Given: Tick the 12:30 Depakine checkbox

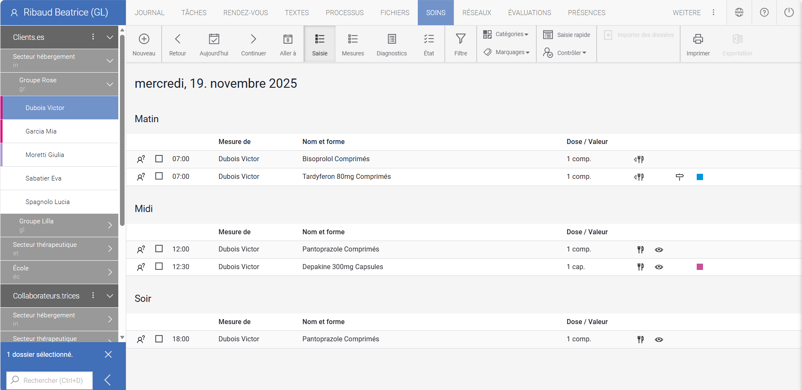Looking at the screenshot, I should pyautogui.click(x=159, y=266).
